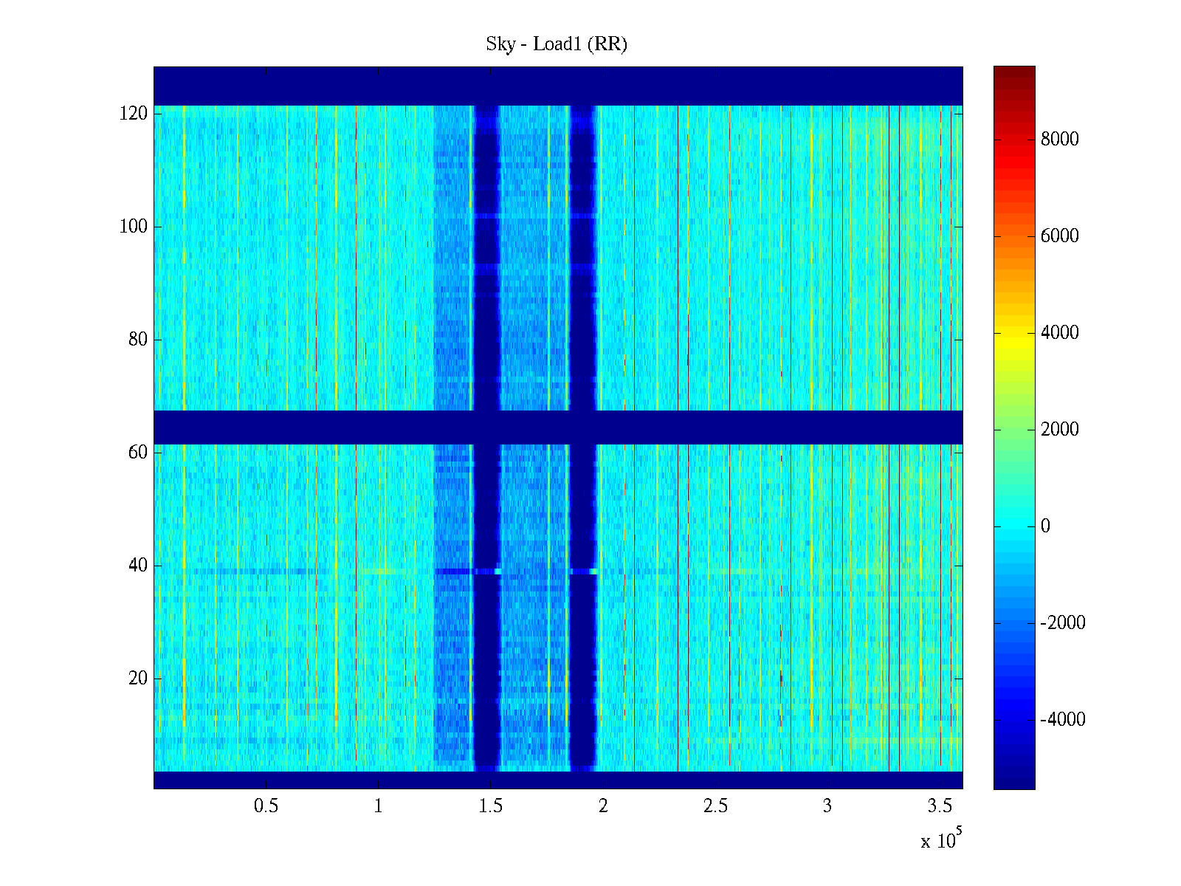1181x886 pixels.
Task: Select the x-axis tick label 1.5
Action: point(490,806)
